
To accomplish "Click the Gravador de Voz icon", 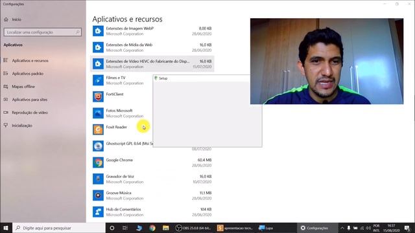I will coord(98,179).
